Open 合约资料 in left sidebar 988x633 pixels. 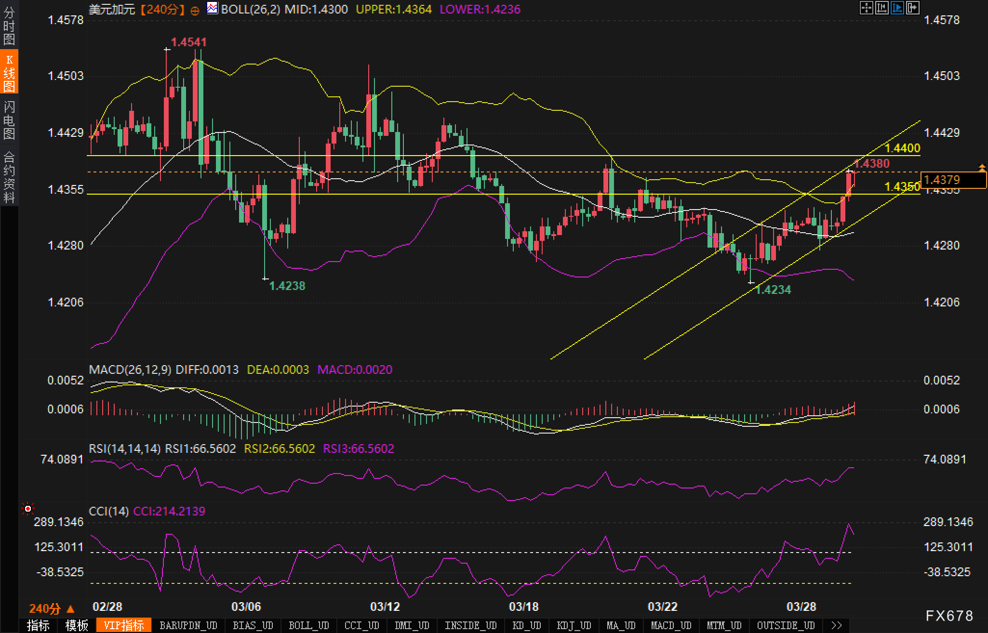coord(9,177)
